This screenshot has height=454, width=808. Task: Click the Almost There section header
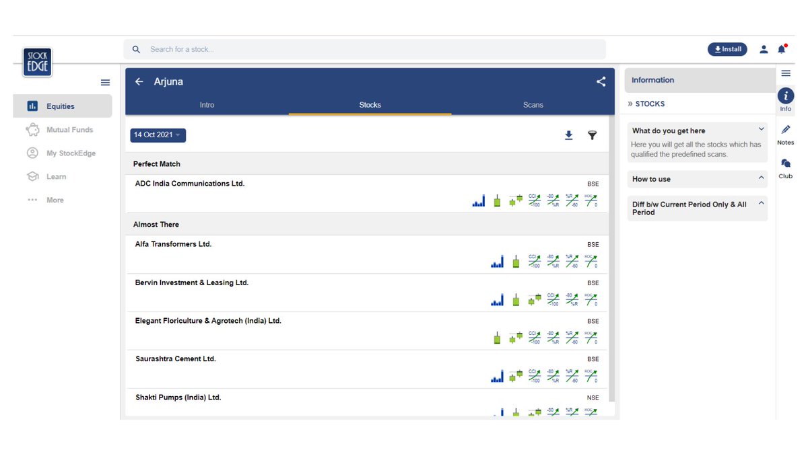click(x=367, y=225)
